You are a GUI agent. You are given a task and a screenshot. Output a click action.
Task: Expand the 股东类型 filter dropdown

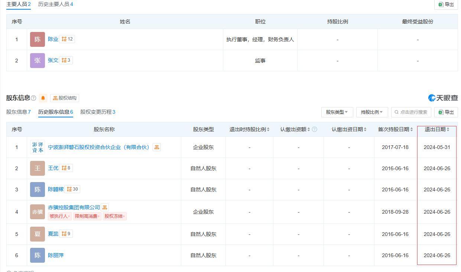click(337, 112)
